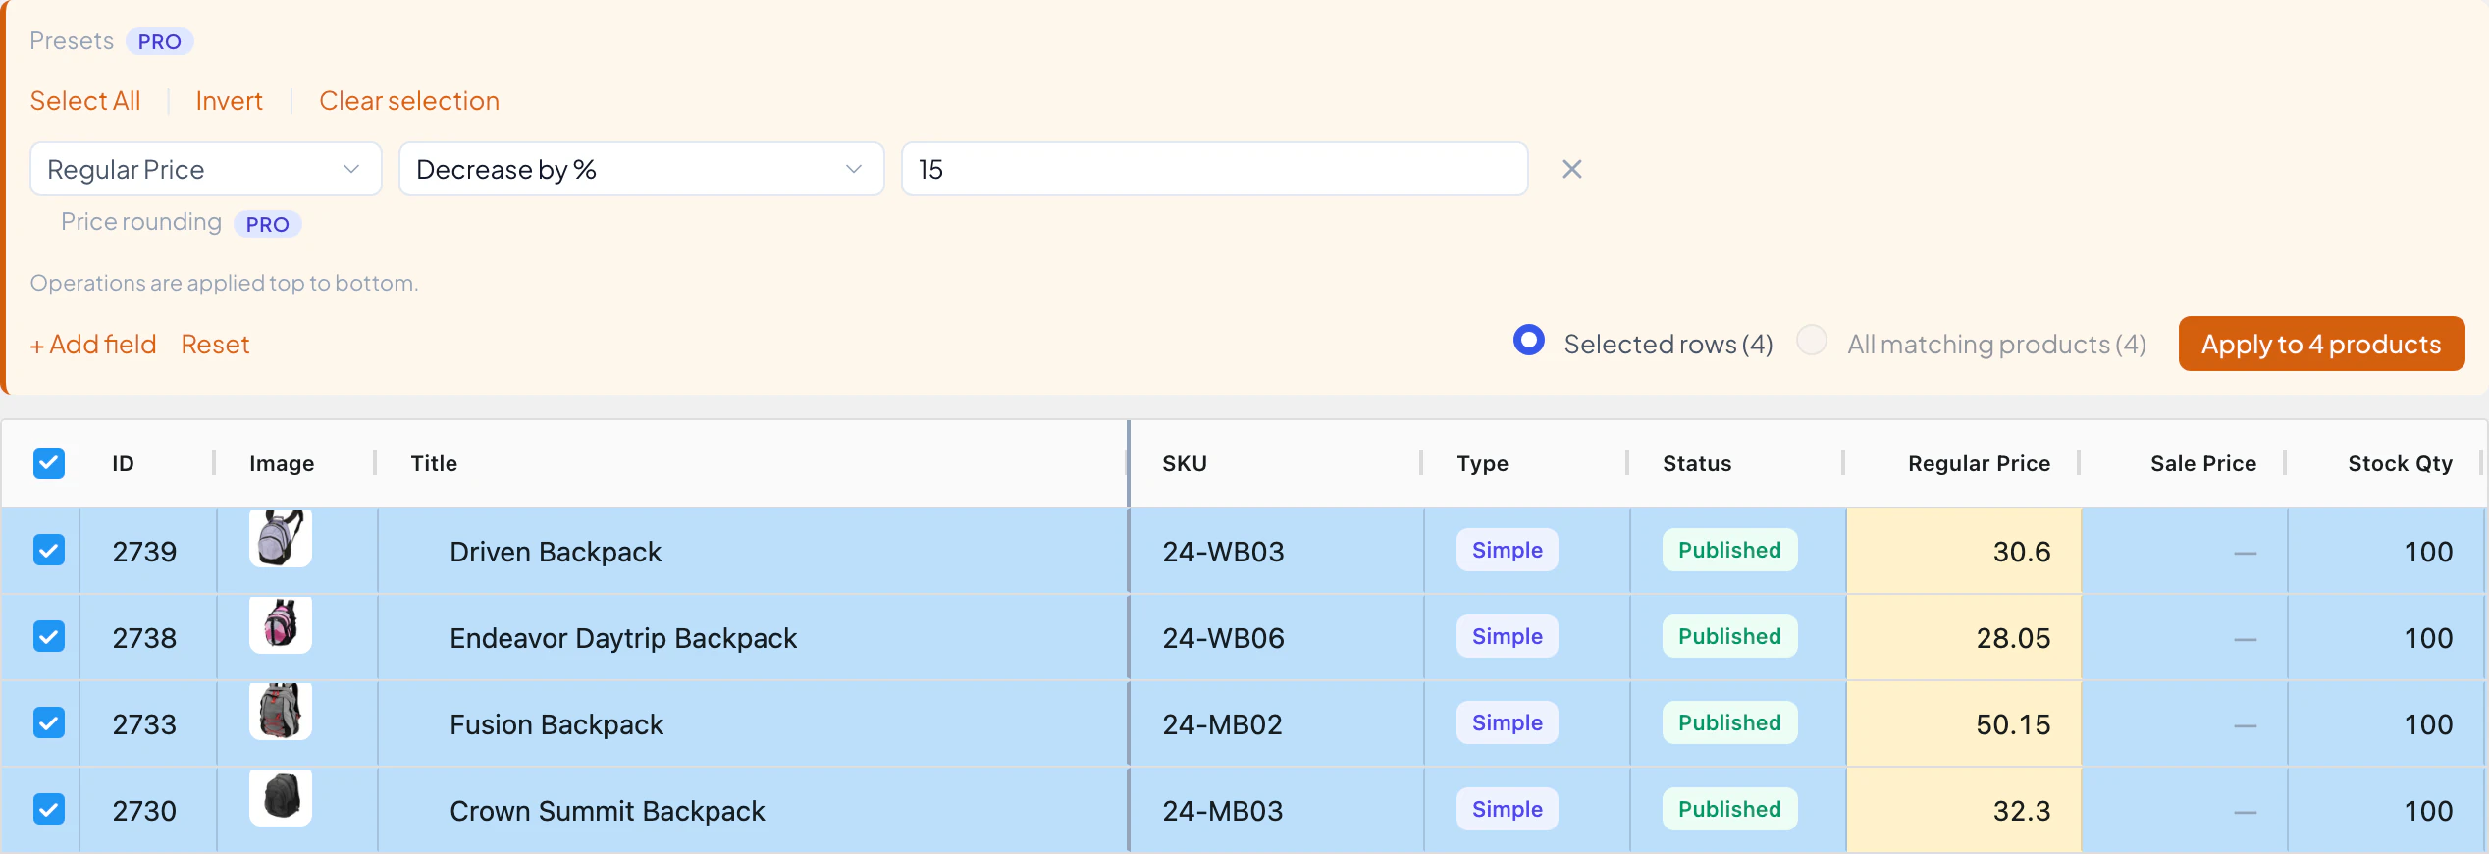Sort by the Sale Price column header
This screenshot has height=854, width=2489.
coord(2203,463)
